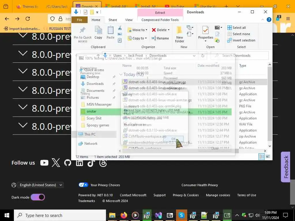Open the 7z open-with dropdown arrow

click(222, 28)
